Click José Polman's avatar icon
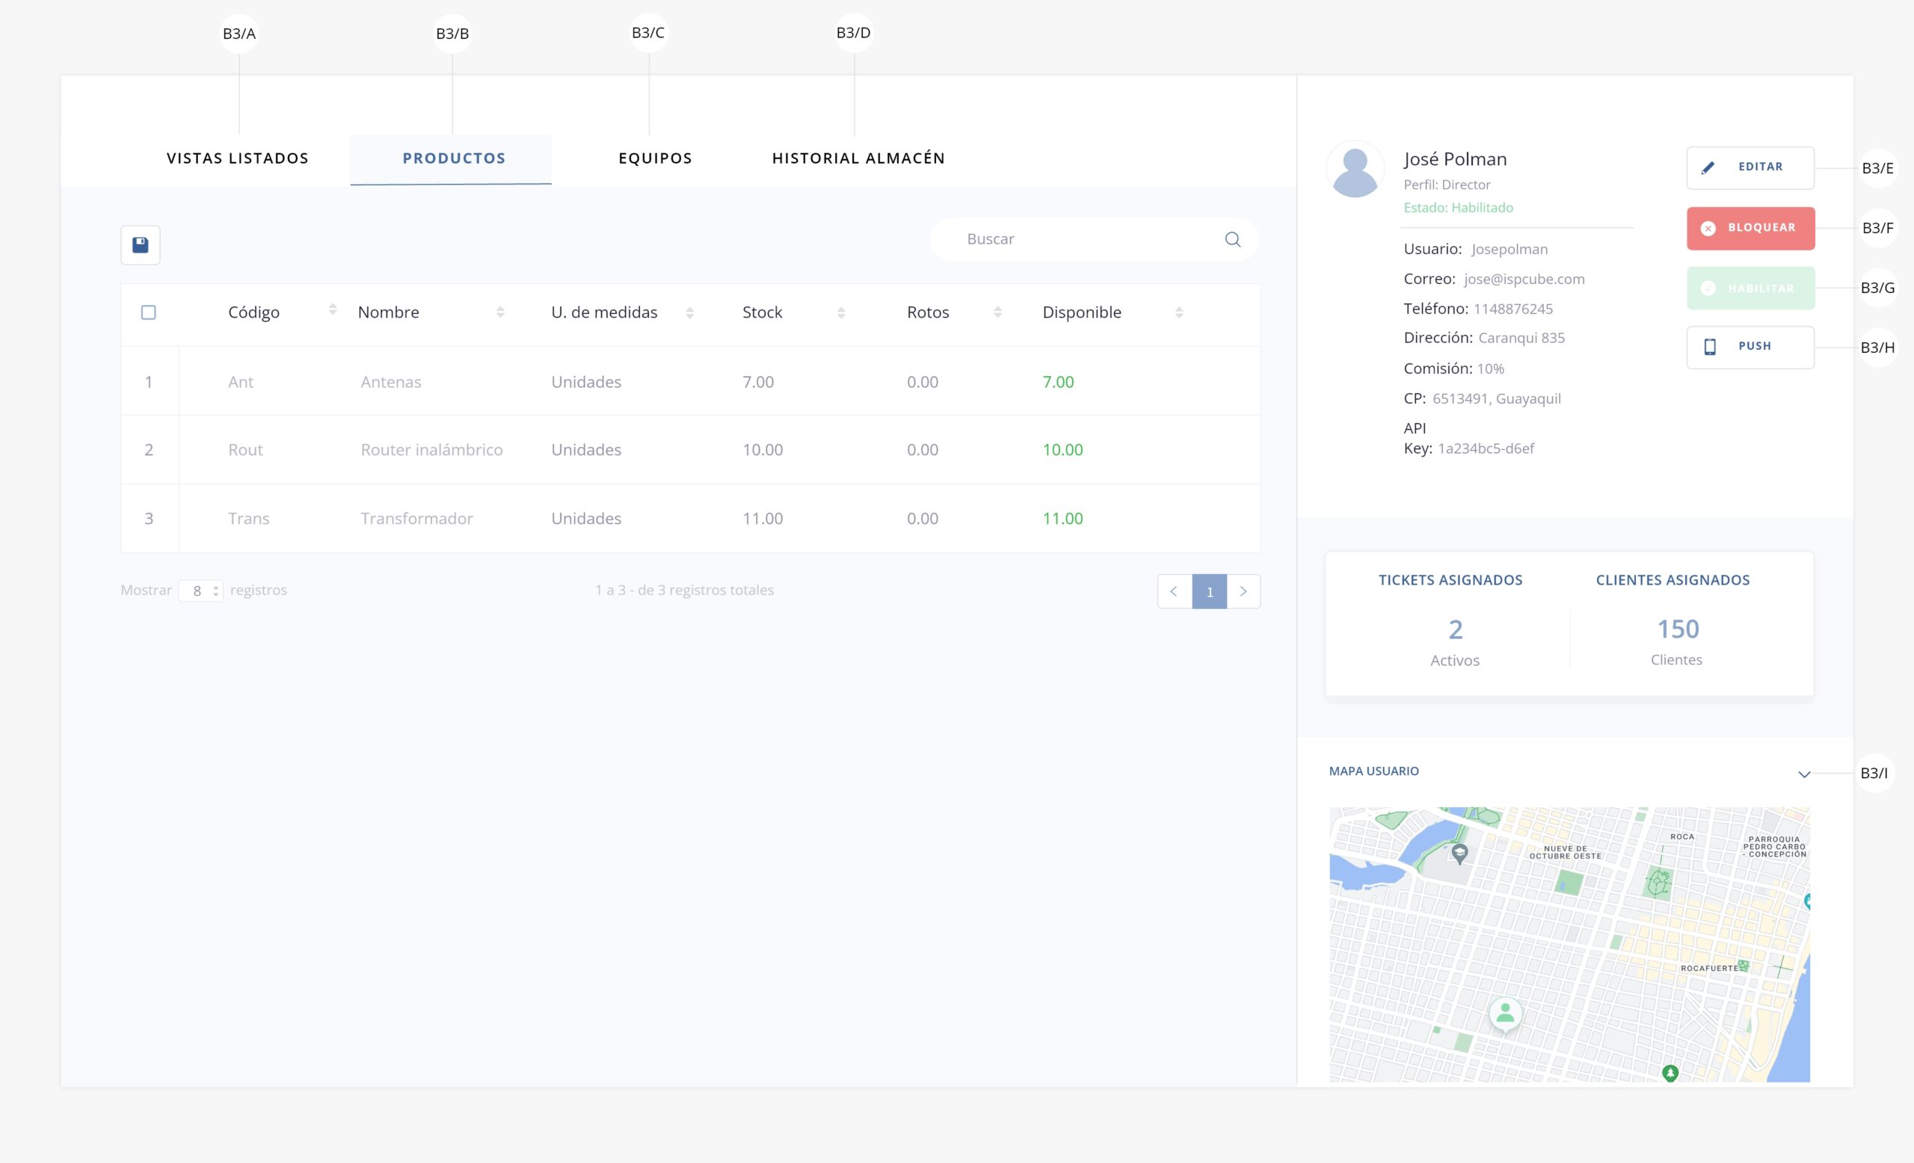Screen dimensions: 1914x1163 click(1355, 169)
